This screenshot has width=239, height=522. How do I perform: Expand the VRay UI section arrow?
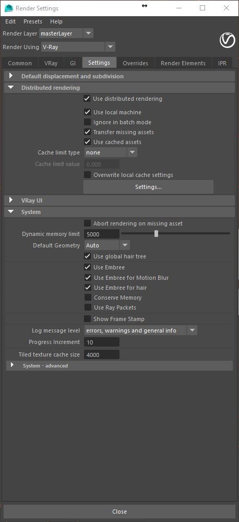click(x=11, y=200)
